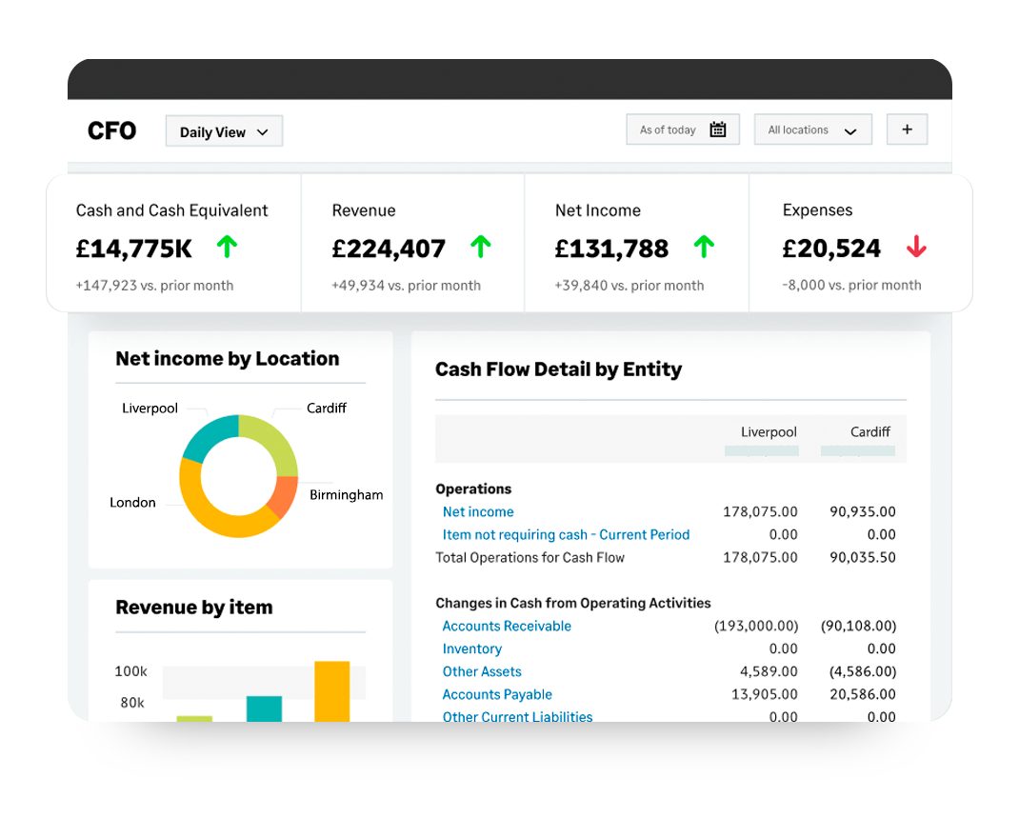The width and height of the screenshot is (1019, 838).
Task: Open the Accounts Payable link
Action: 497,694
